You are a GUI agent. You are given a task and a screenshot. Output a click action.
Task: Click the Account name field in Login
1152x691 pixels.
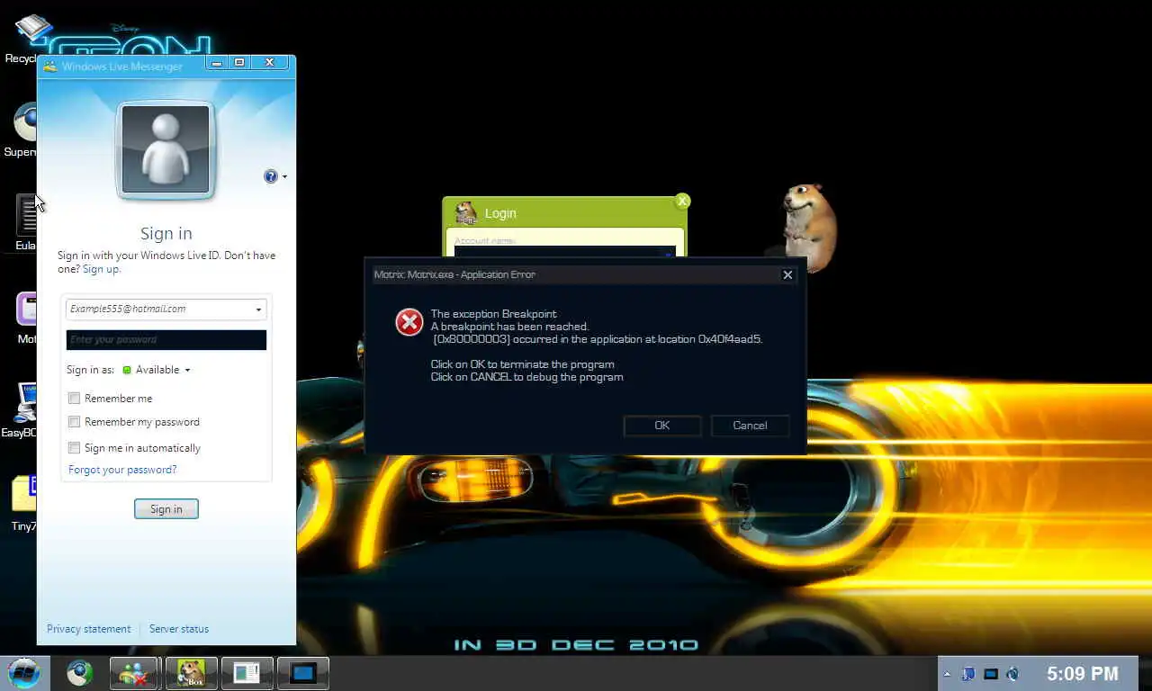tap(564, 252)
